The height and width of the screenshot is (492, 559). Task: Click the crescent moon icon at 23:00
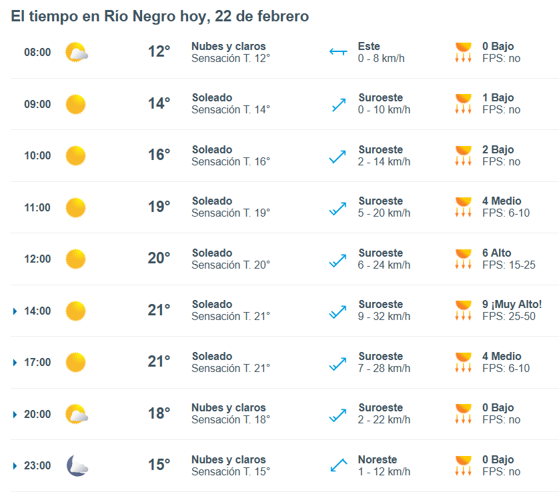(76, 466)
